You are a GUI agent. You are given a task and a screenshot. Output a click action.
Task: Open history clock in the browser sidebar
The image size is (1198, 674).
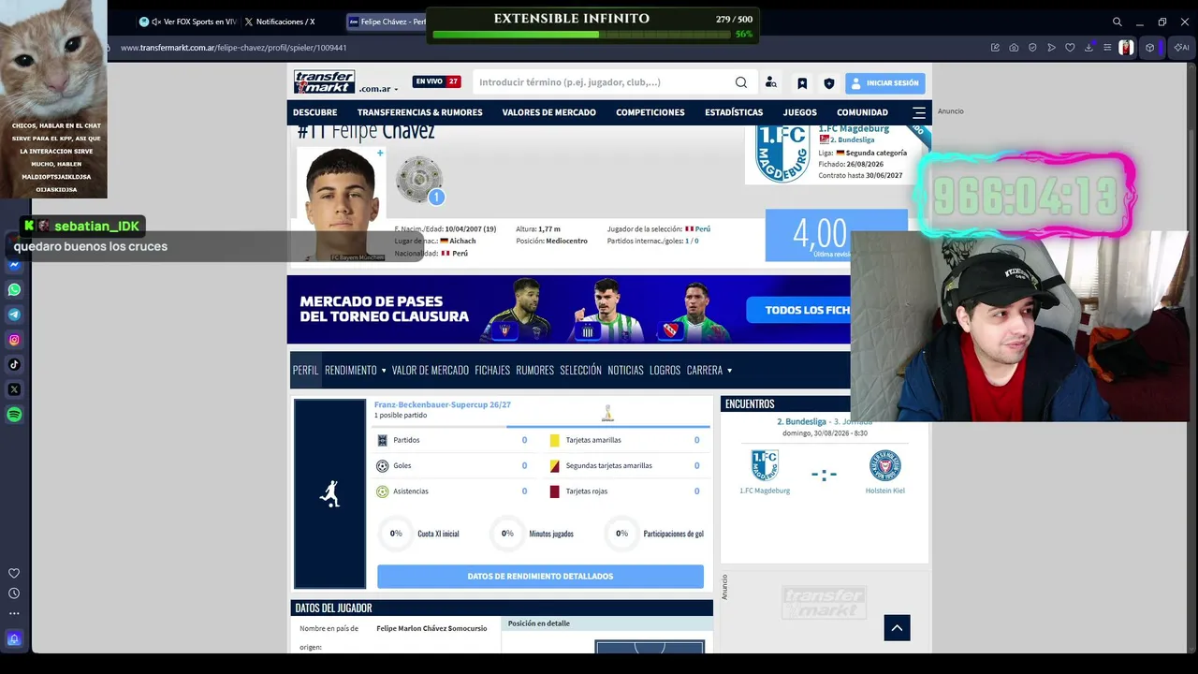pyautogui.click(x=14, y=593)
